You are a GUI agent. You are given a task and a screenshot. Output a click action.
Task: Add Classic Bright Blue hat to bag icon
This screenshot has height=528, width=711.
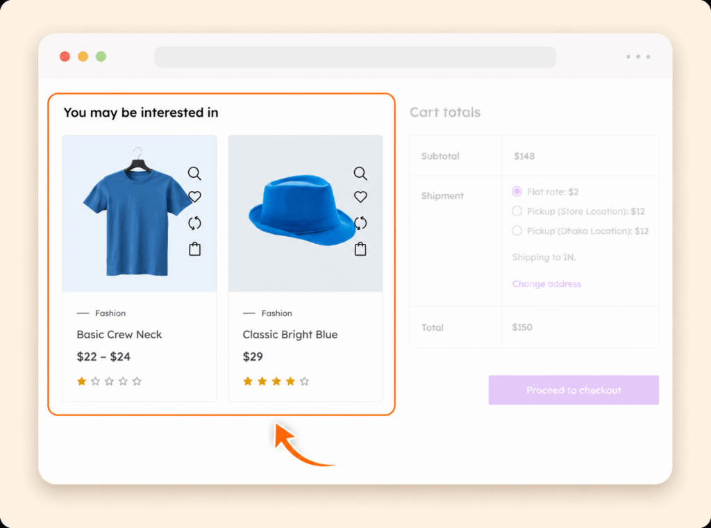[x=360, y=249]
